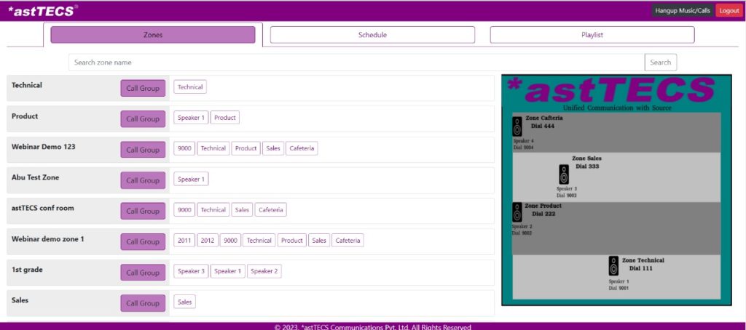Click the 2011 tag in Webinar demo zone 1

[184, 241]
